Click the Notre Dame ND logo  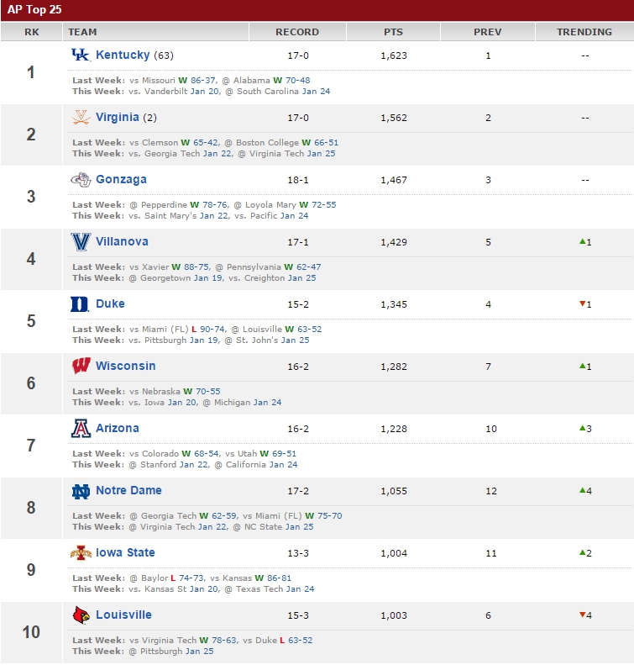point(81,491)
